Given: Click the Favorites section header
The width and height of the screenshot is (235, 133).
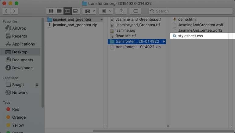Looking at the screenshot, I should 10,21.
